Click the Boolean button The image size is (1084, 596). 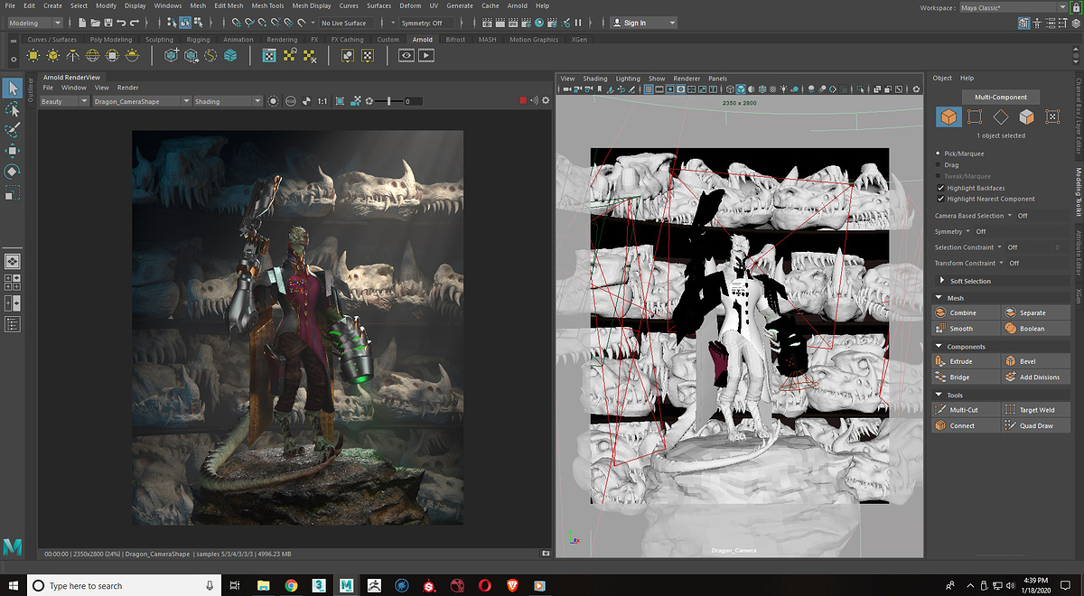1035,329
